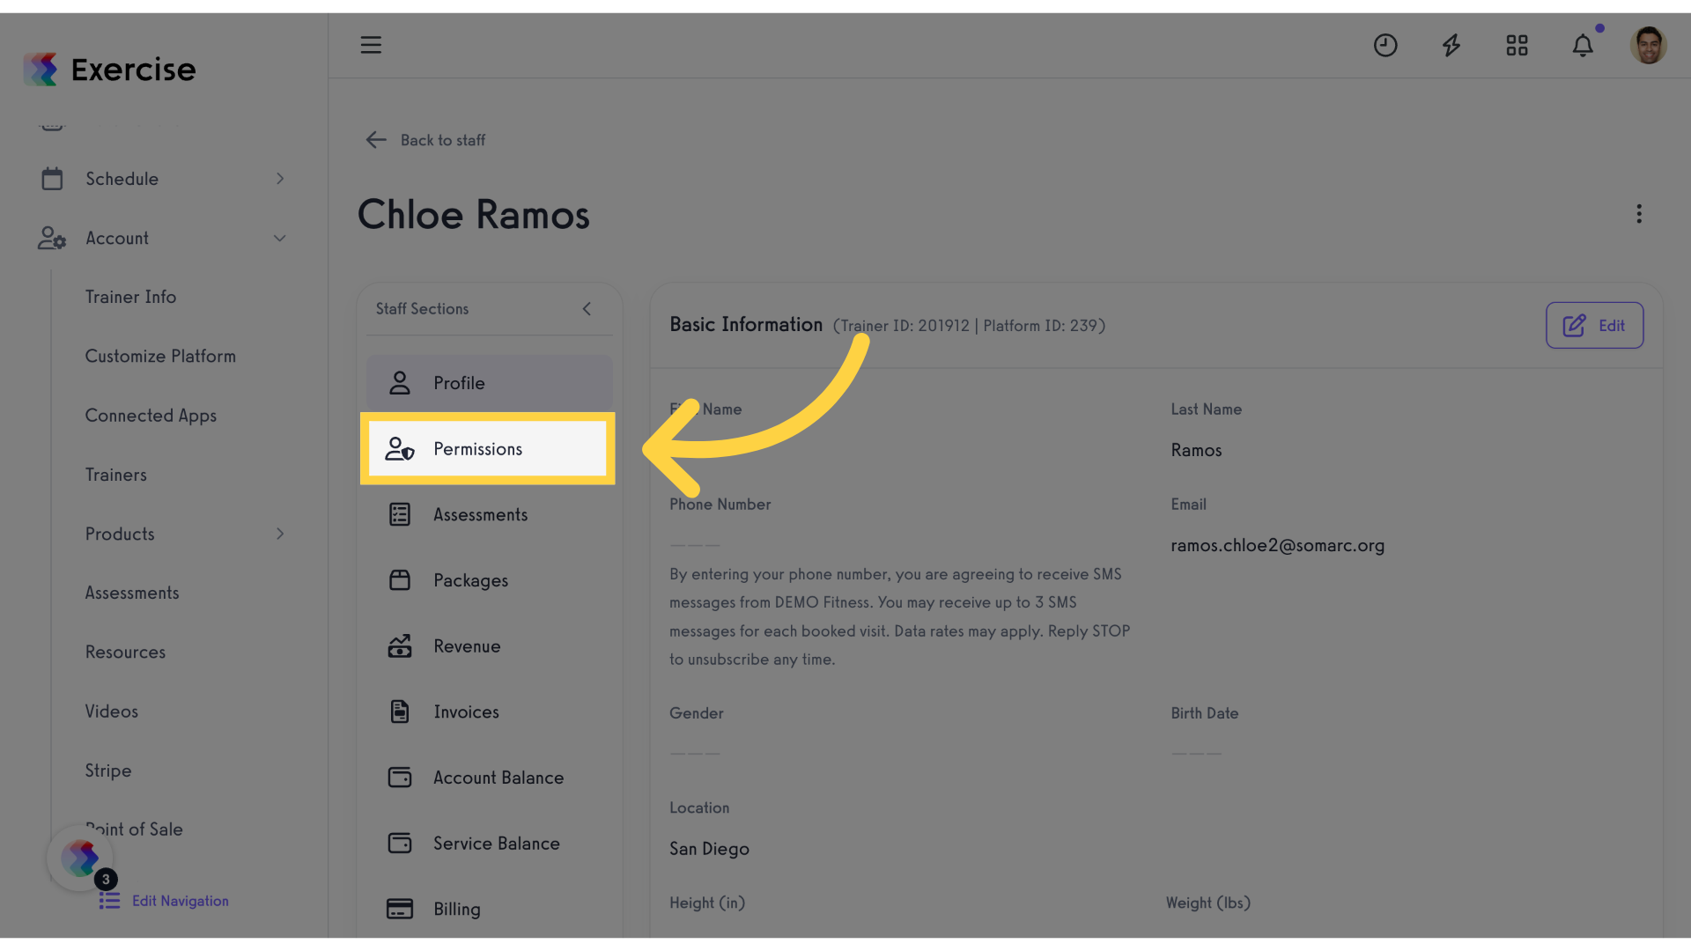Select the Permissions section
The height and width of the screenshot is (951, 1691).
pos(488,449)
